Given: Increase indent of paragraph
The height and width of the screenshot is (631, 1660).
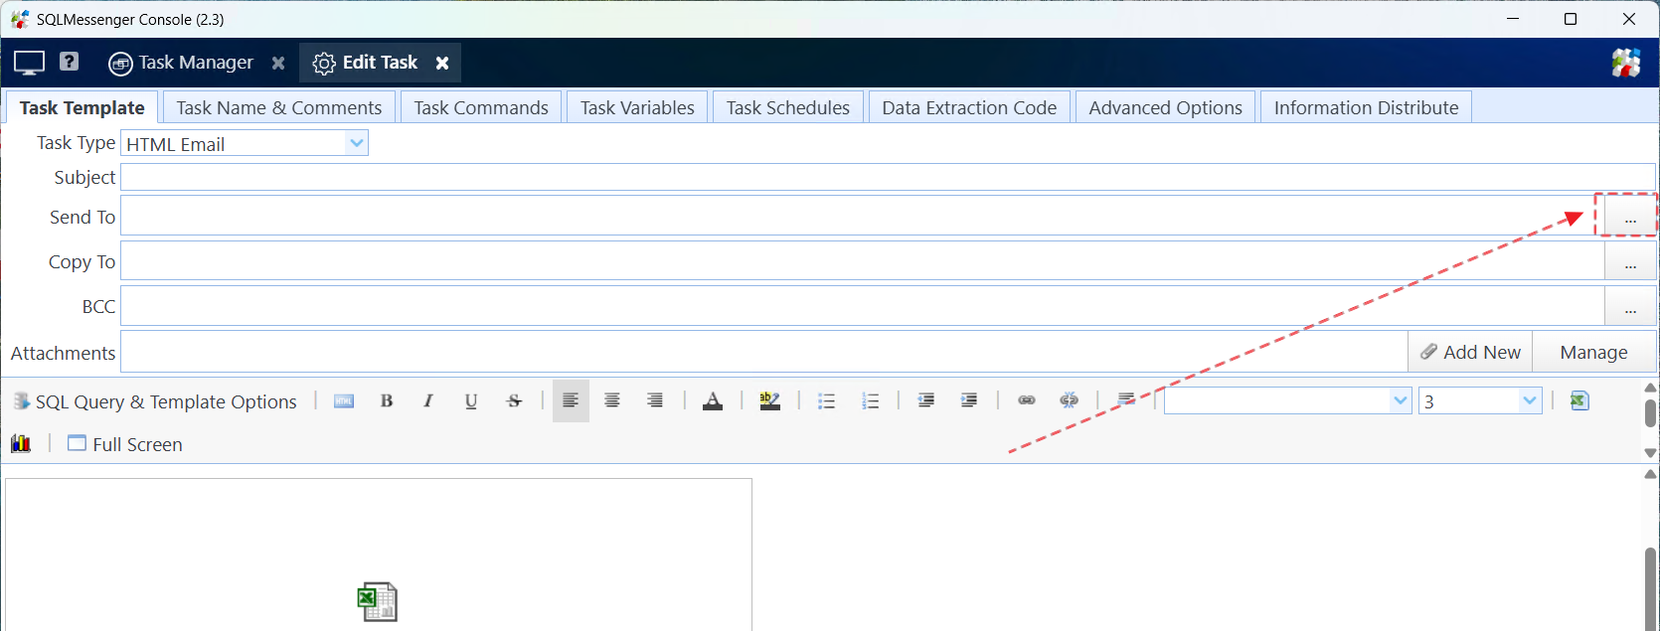Looking at the screenshot, I should (969, 400).
